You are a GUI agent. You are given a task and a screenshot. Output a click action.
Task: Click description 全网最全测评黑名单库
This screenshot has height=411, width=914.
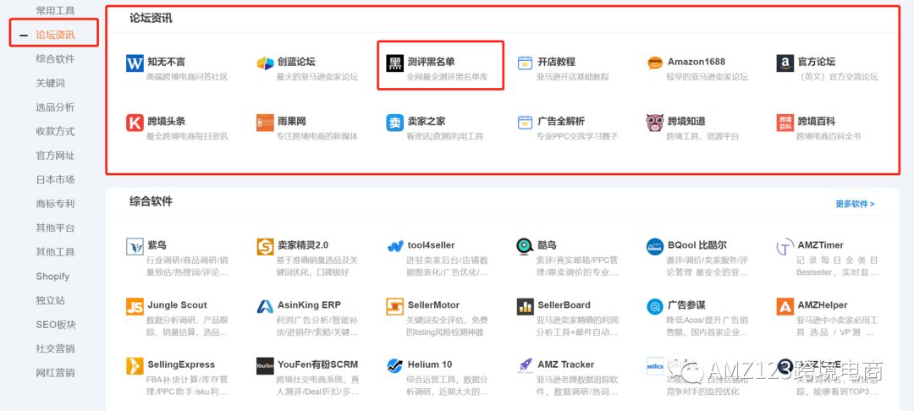pyautogui.click(x=447, y=77)
